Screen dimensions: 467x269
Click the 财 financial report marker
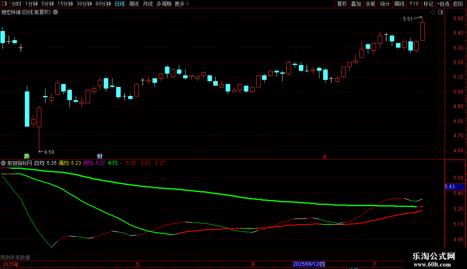100,156
